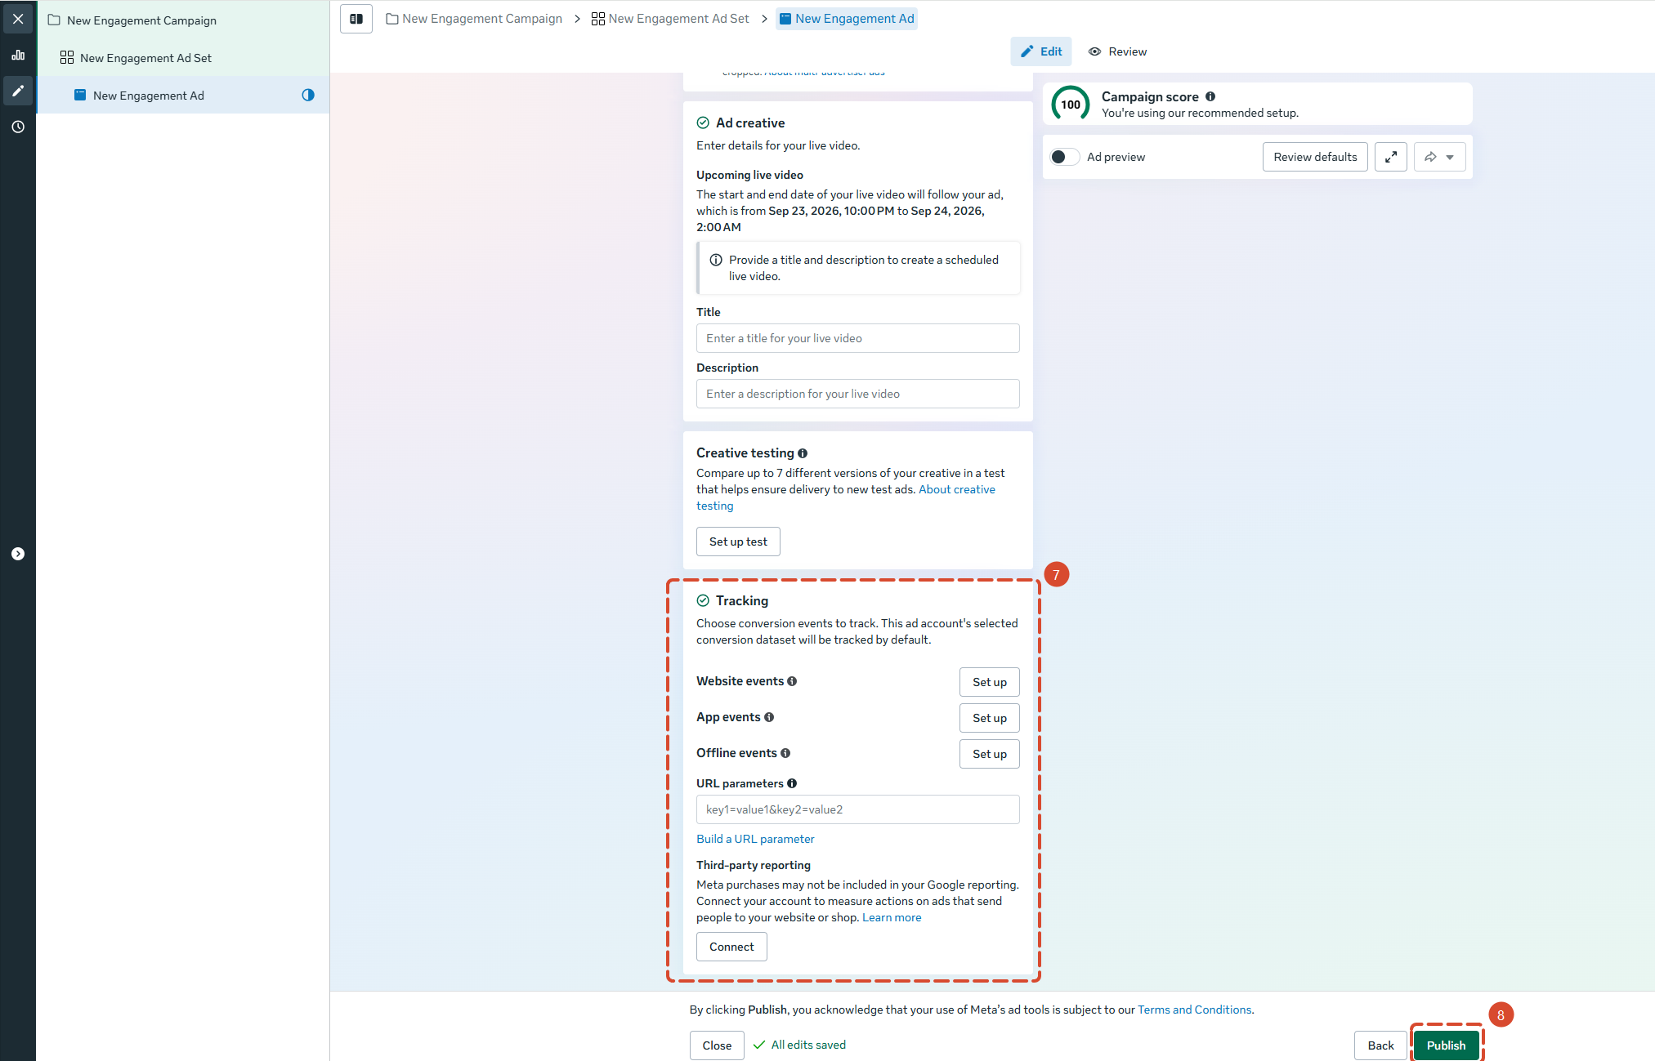Click the Review defaults button
The height and width of the screenshot is (1061, 1655).
[x=1315, y=157]
